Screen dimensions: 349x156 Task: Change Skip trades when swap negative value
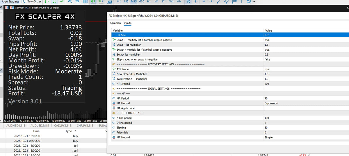pos(307,59)
